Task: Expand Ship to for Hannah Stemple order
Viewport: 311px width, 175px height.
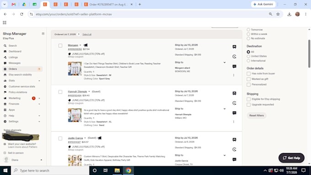Action: 225,109
